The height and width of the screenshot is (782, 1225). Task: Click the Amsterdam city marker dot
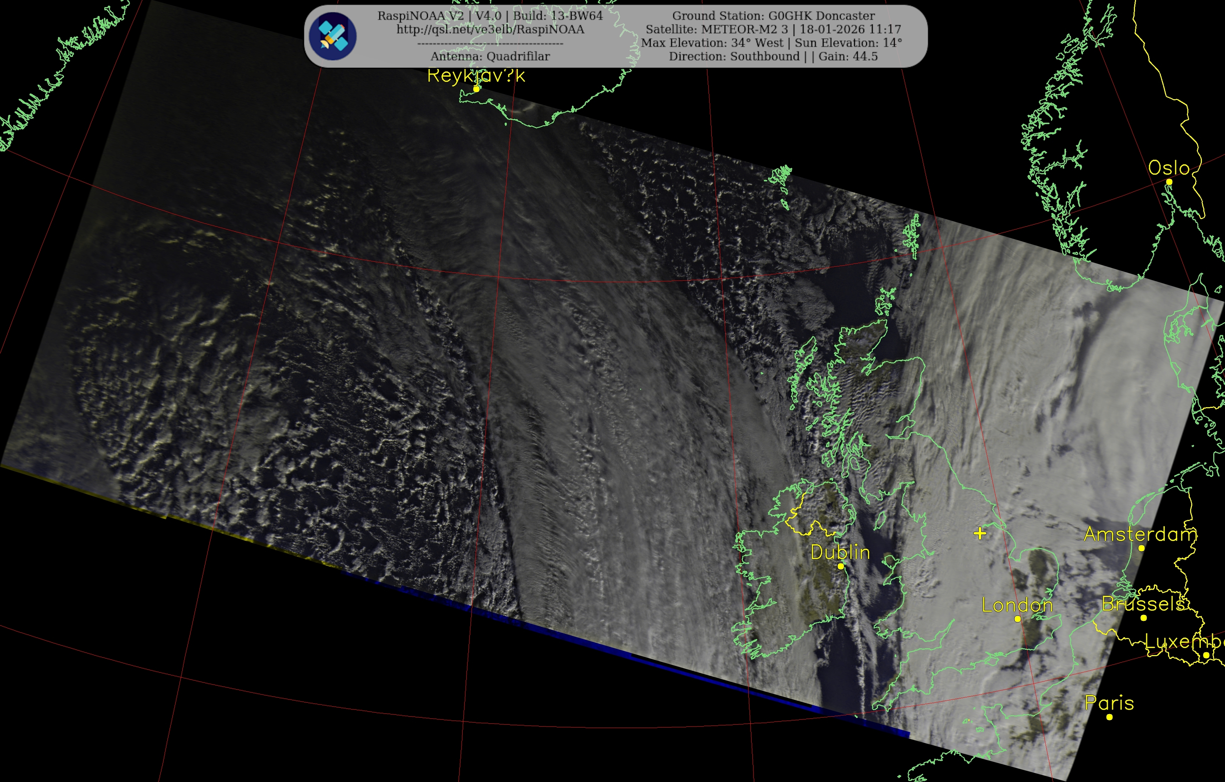pos(1142,548)
